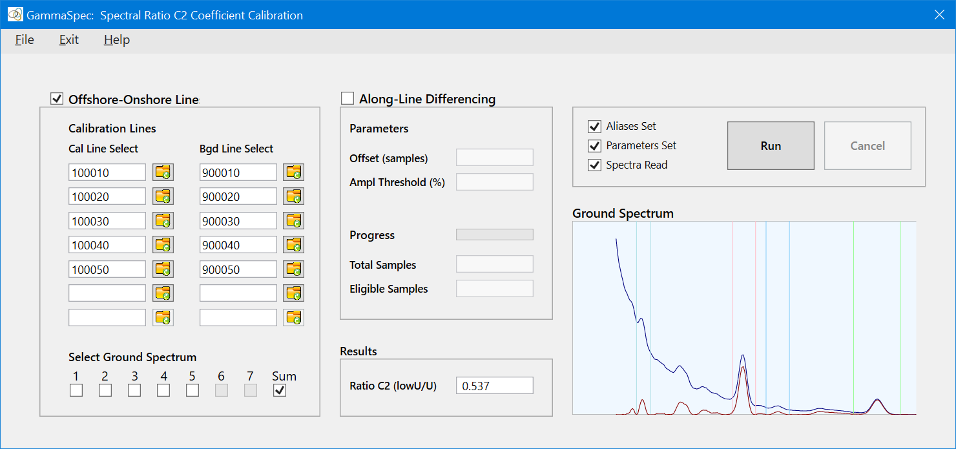This screenshot has height=449, width=956.
Task: Open the Help menu
Action: (x=117, y=40)
